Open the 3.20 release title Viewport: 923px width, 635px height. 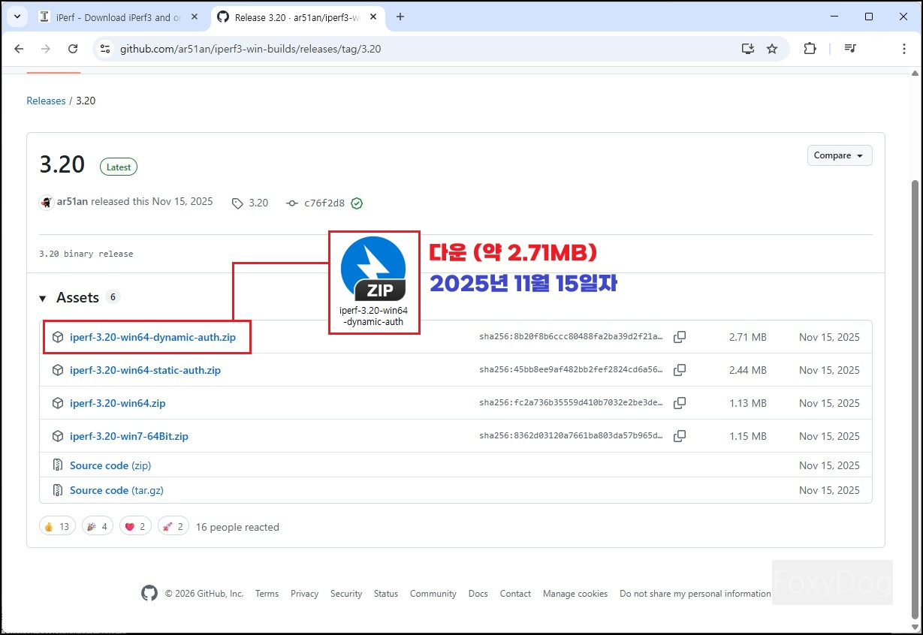point(62,165)
